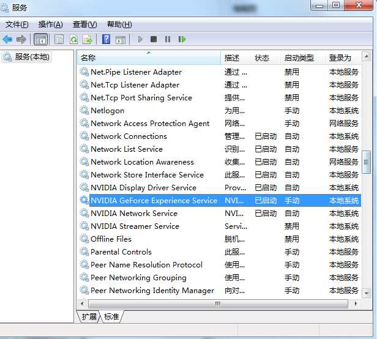Select Network List Service
Screen dimensions: 377x339
tap(127, 149)
